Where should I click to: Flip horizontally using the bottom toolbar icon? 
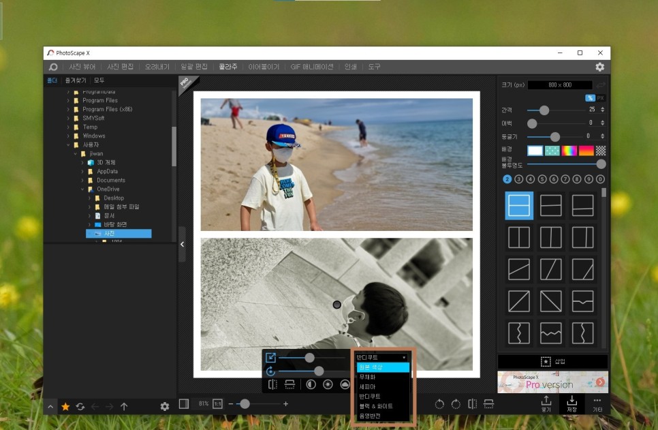tap(472, 404)
